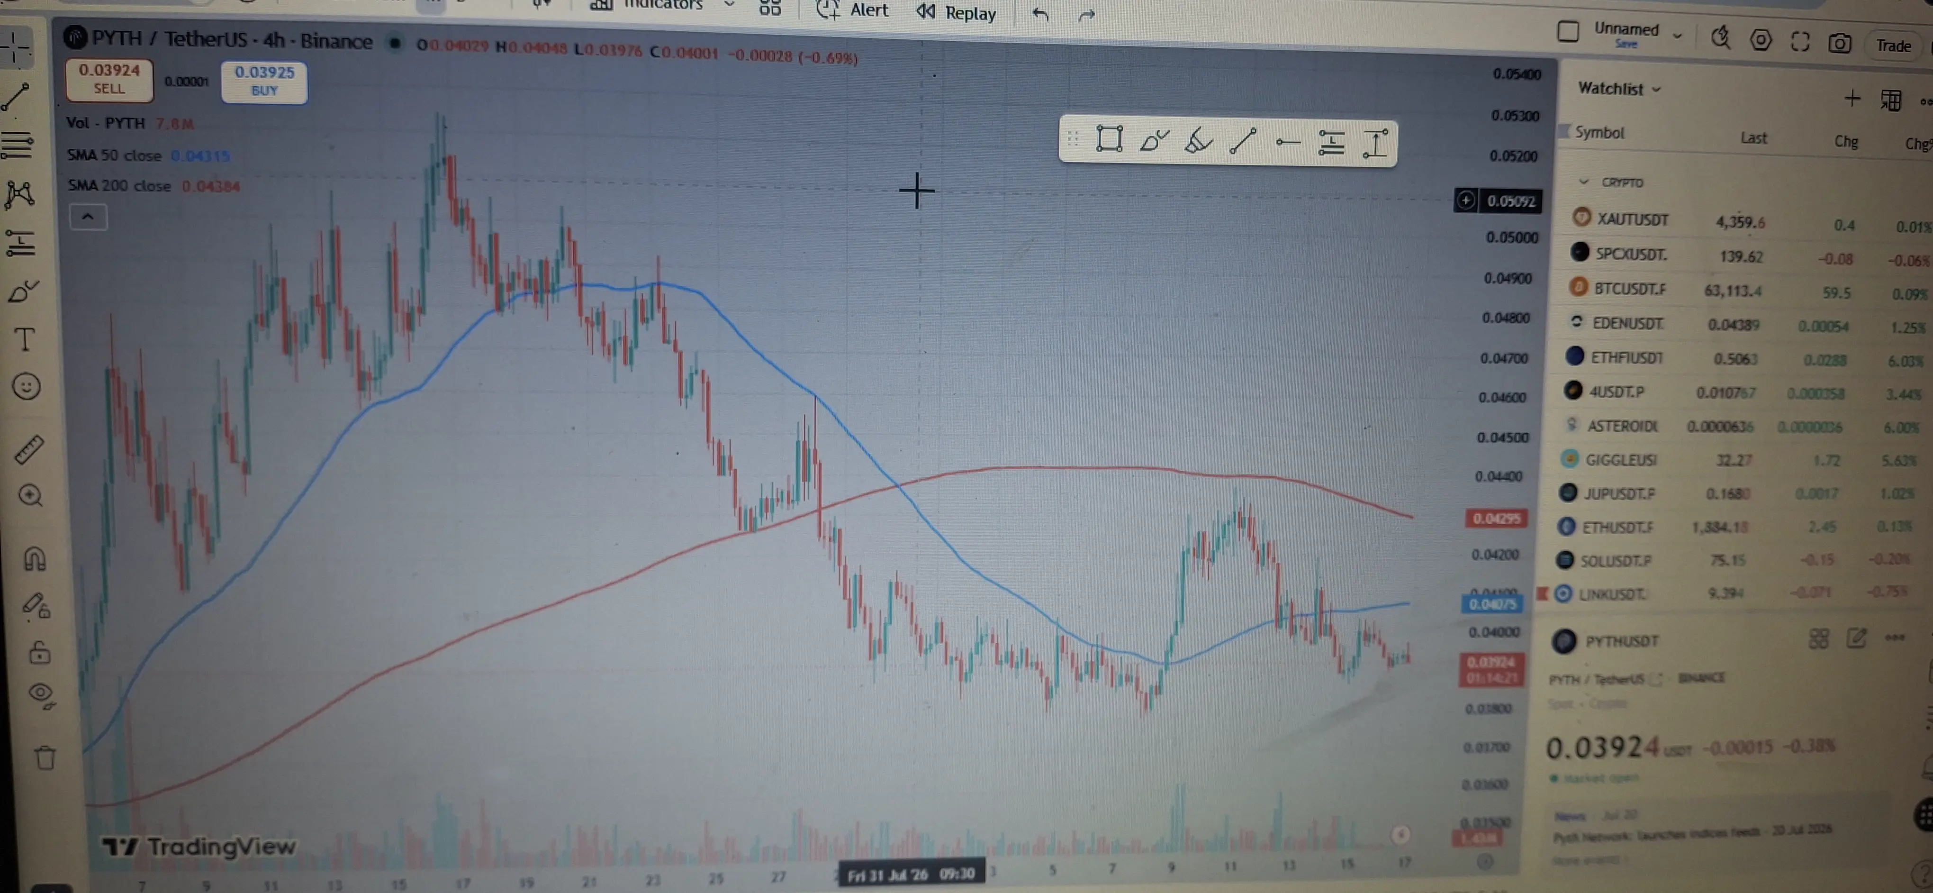The height and width of the screenshot is (893, 1933).
Task: Select long position tool in favorites toolbar
Action: (1331, 143)
